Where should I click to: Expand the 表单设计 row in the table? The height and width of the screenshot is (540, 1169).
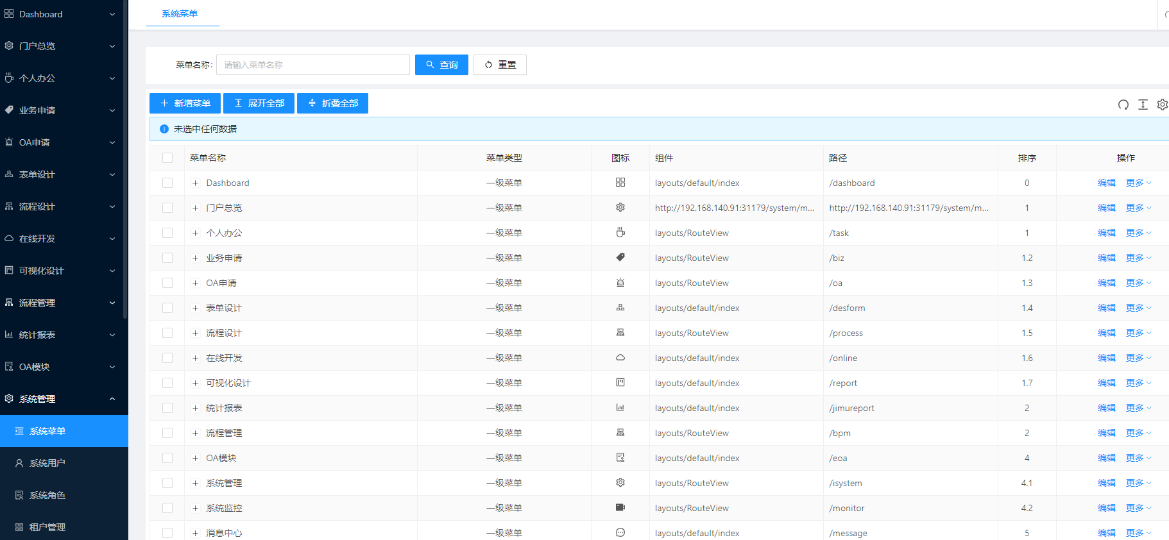click(x=195, y=308)
